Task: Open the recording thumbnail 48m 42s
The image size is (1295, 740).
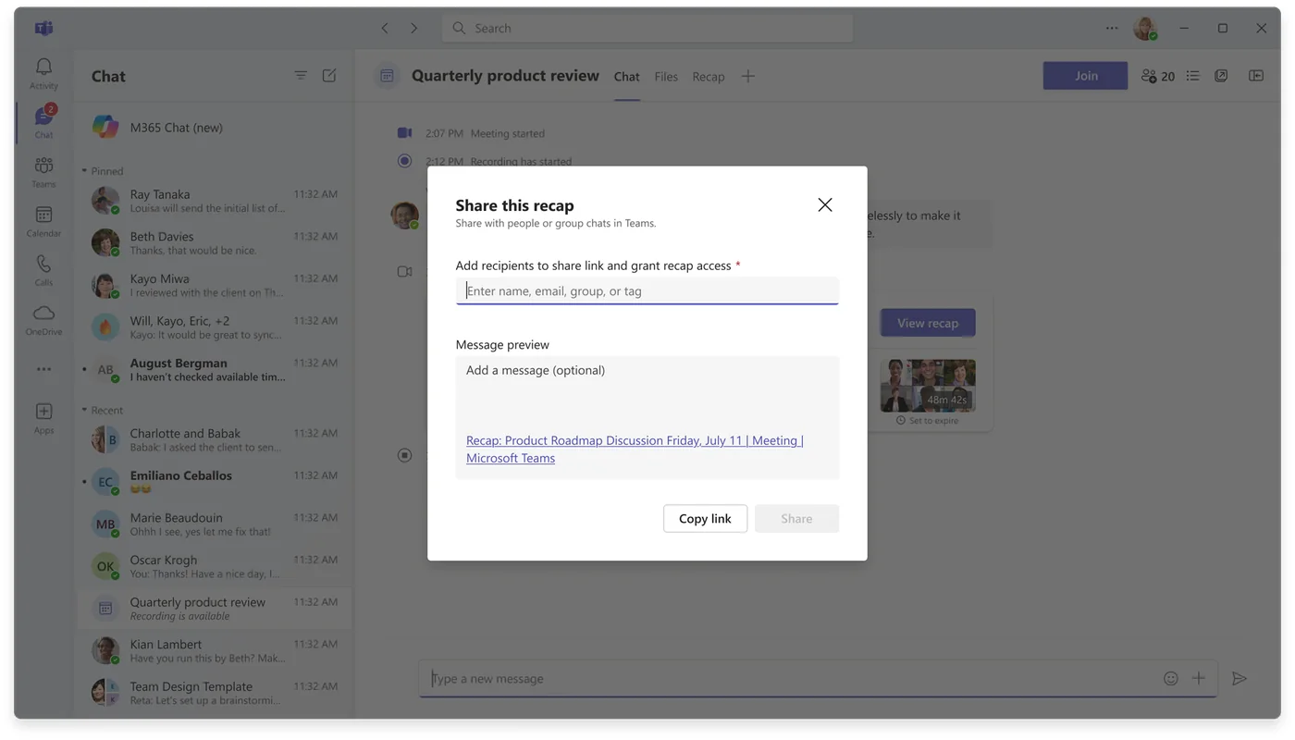Action: click(928, 385)
